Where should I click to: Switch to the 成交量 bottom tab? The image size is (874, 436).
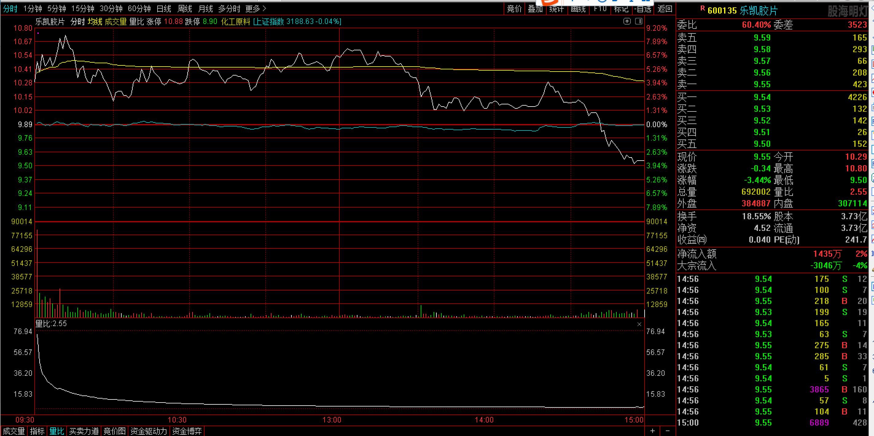pyautogui.click(x=14, y=431)
